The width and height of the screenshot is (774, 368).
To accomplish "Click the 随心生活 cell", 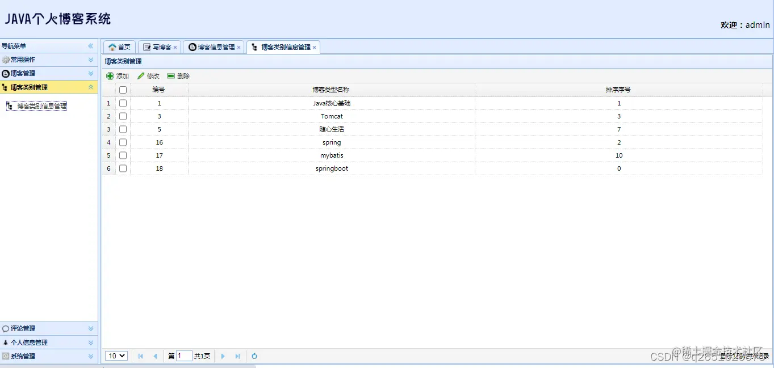I will click(332, 129).
